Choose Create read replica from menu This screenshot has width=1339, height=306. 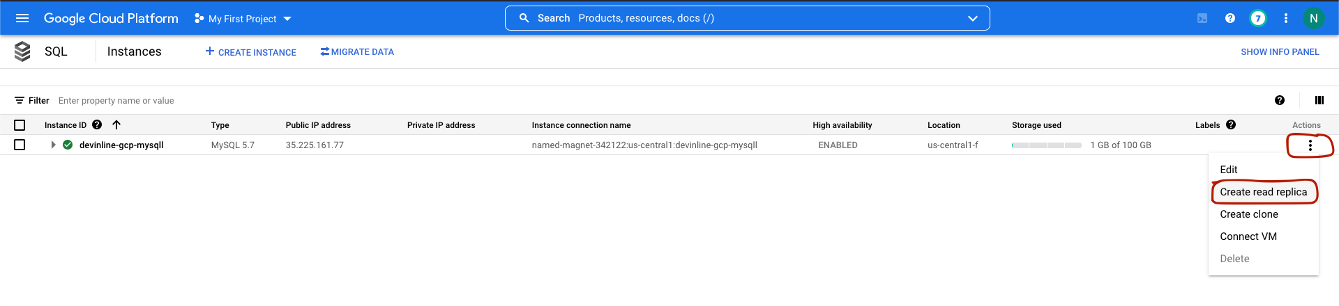pyautogui.click(x=1263, y=192)
